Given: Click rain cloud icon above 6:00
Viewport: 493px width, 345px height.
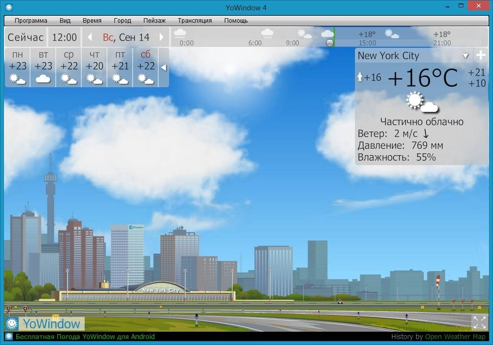Looking at the screenshot, I should (267, 34).
